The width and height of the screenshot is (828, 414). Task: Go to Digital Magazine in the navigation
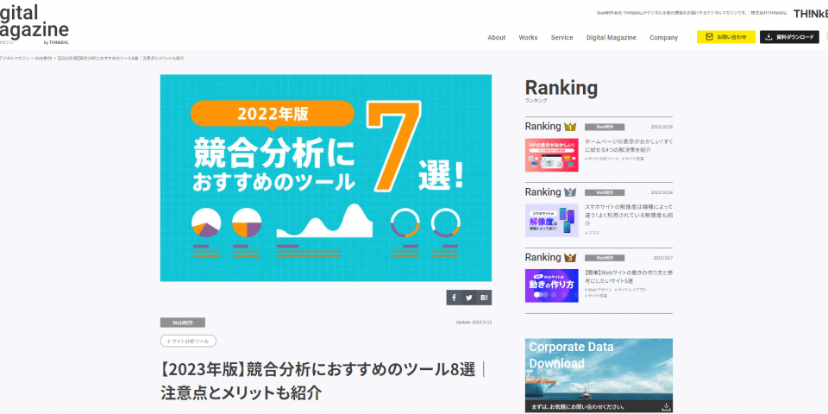[x=611, y=37]
